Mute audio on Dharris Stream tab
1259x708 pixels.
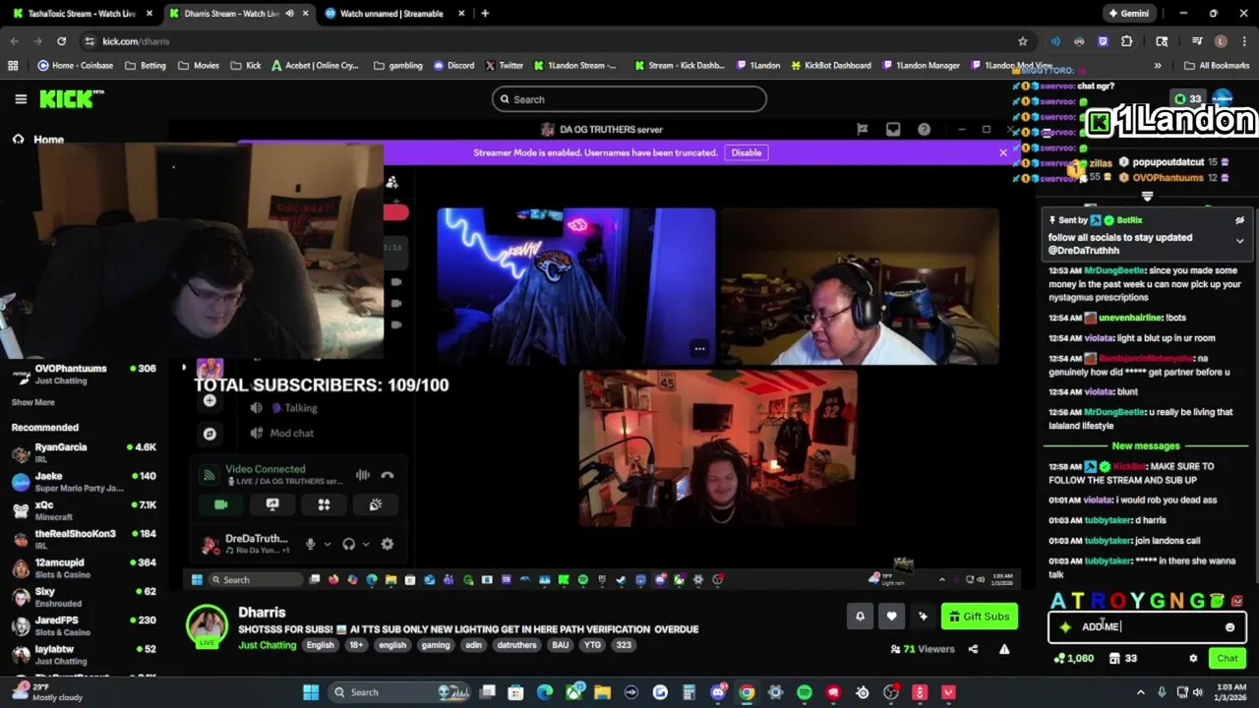[289, 14]
